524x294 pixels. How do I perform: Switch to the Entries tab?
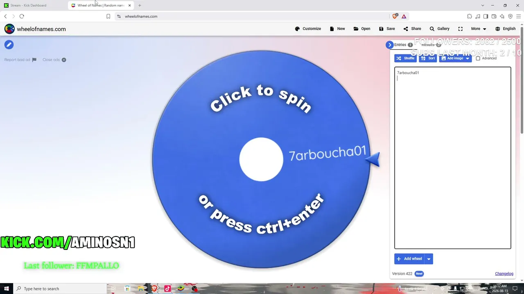coord(403,45)
